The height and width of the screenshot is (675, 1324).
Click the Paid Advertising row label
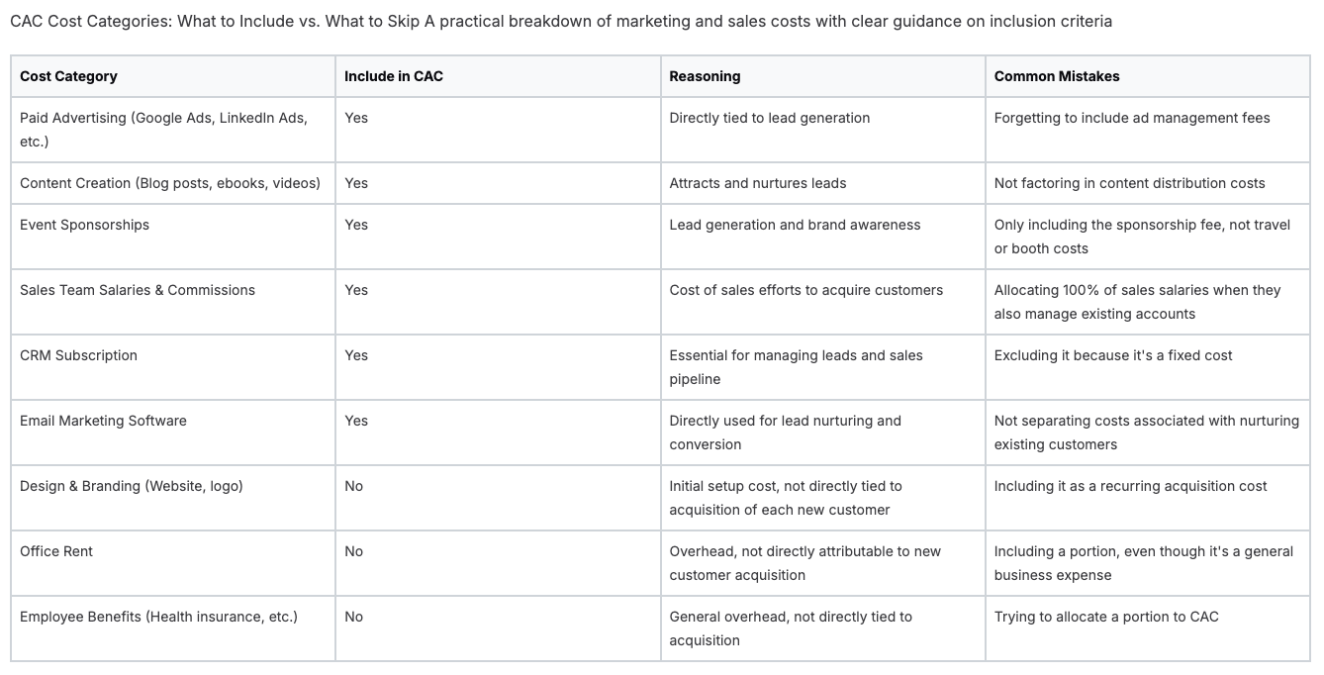(x=173, y=130)
